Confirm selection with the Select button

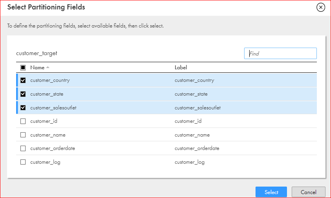click(271, 192)
